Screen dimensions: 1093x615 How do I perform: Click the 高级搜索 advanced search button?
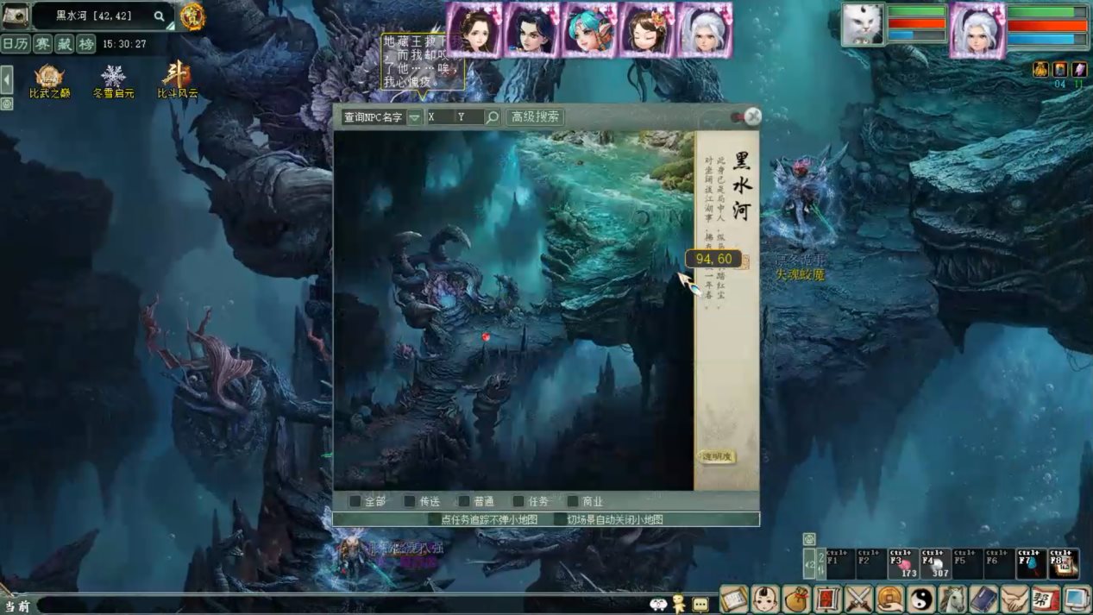click(x=535, y=117)
